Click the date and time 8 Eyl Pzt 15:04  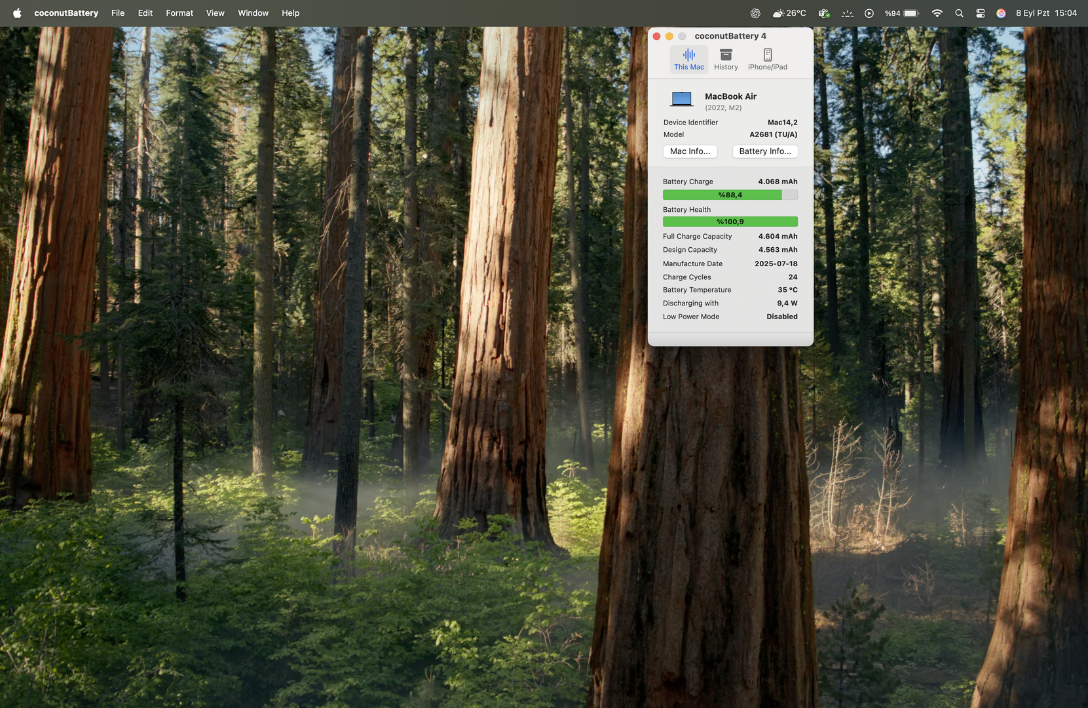(x=1046, y=13)
